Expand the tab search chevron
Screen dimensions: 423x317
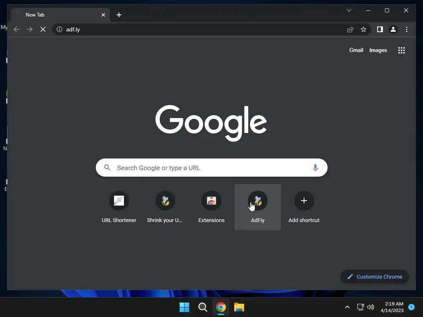(349, 10)
